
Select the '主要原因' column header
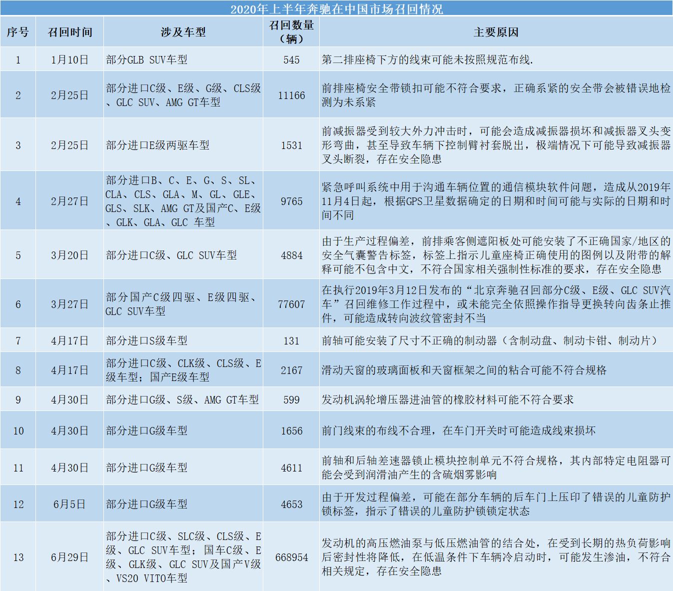(496, 32)
